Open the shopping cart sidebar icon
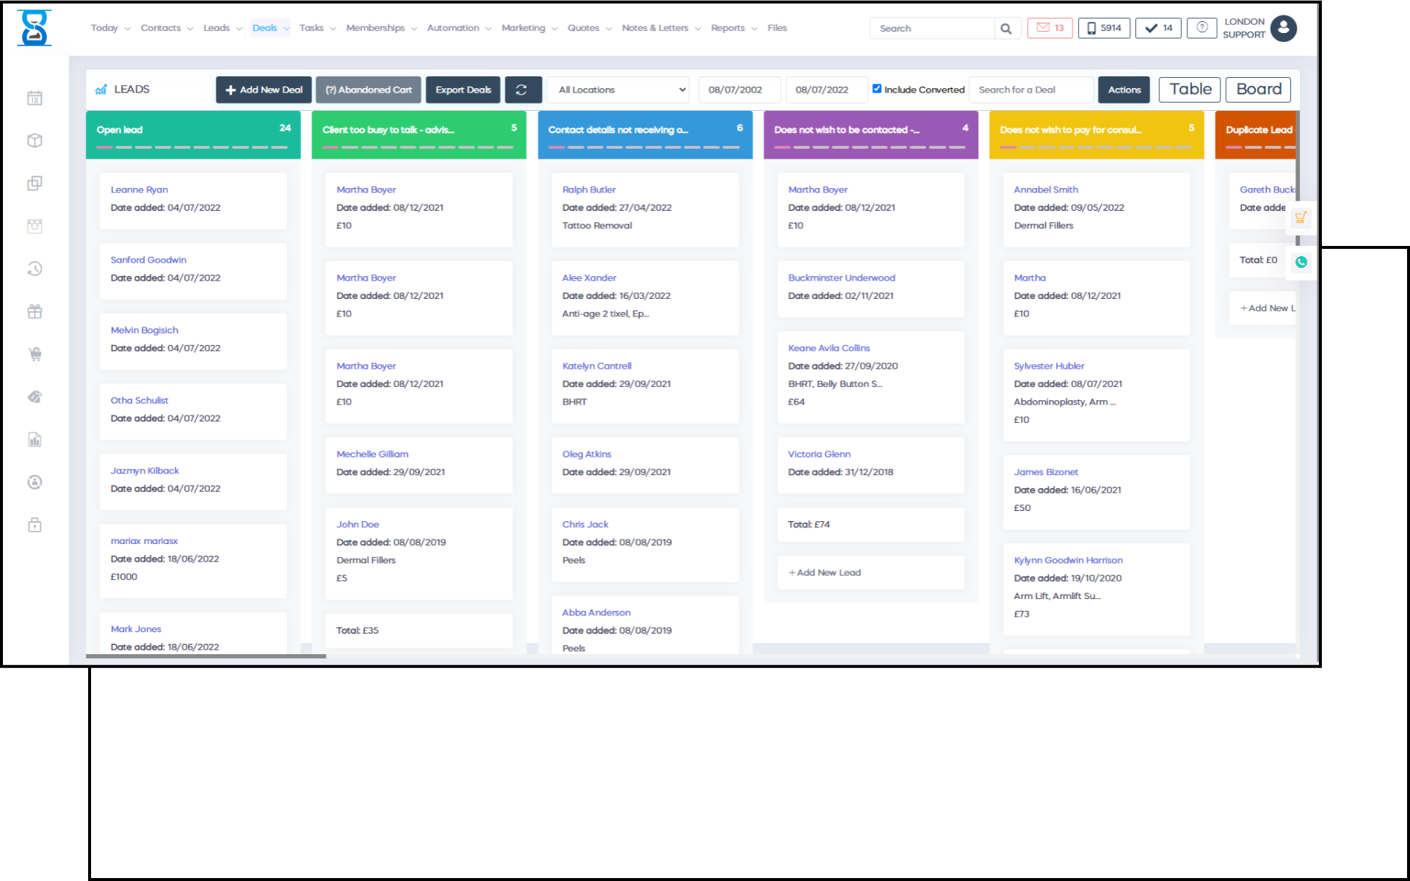Image resolution: width=1410 pixels, height=881 pixels. (x=35, y=354)
